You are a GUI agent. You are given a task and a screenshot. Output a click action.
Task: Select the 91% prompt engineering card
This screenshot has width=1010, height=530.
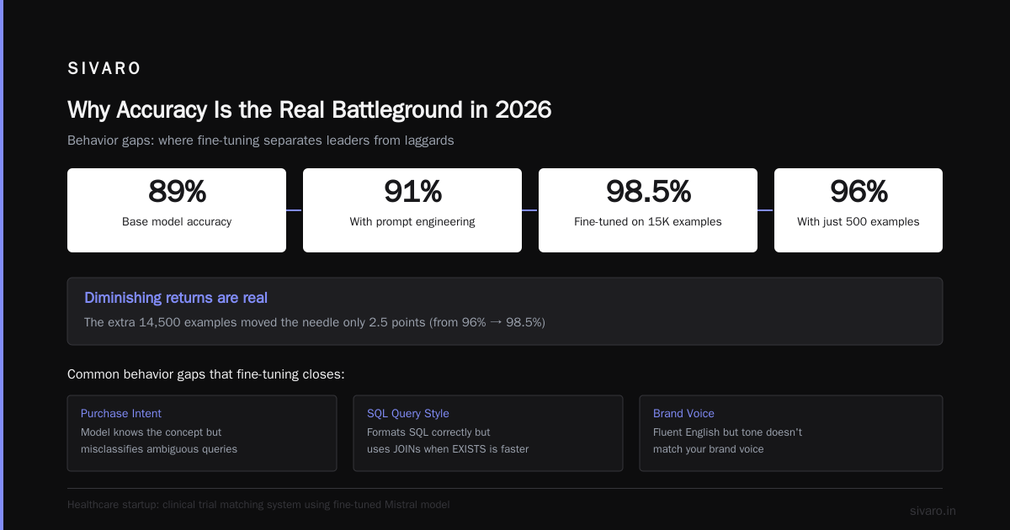click(x=412, y=210)
